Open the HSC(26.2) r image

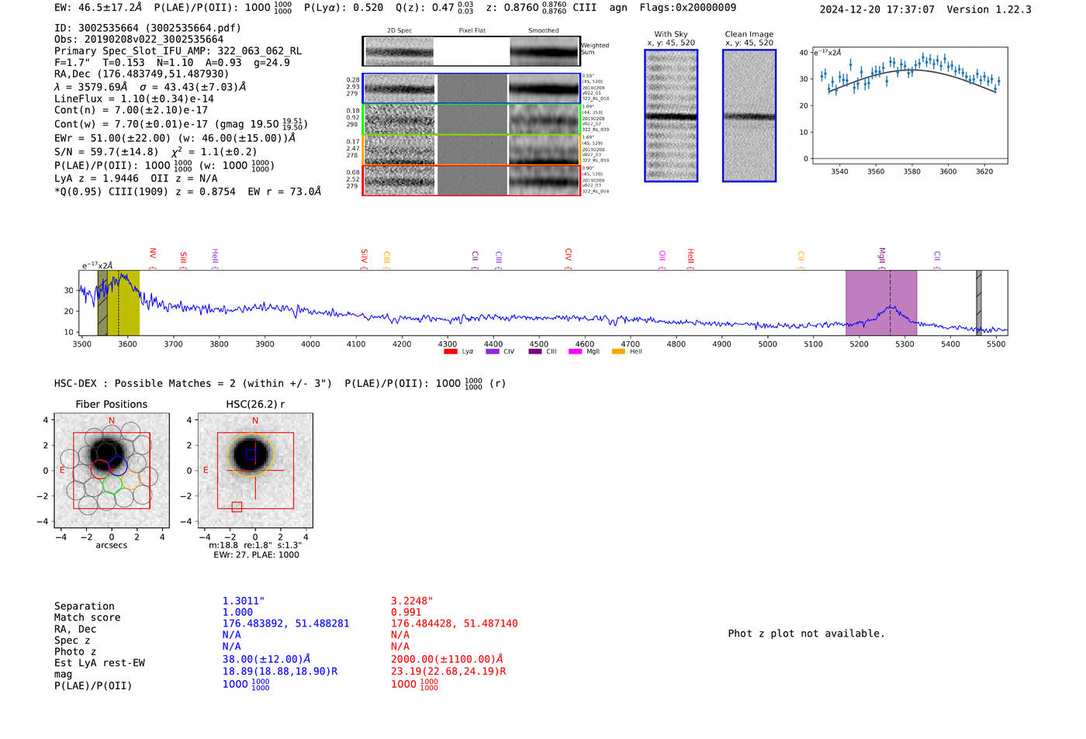[x=255, y=470]
